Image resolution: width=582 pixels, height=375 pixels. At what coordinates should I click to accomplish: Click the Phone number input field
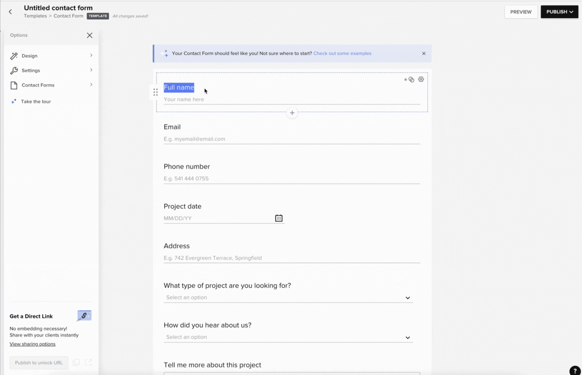click(292, 179)
